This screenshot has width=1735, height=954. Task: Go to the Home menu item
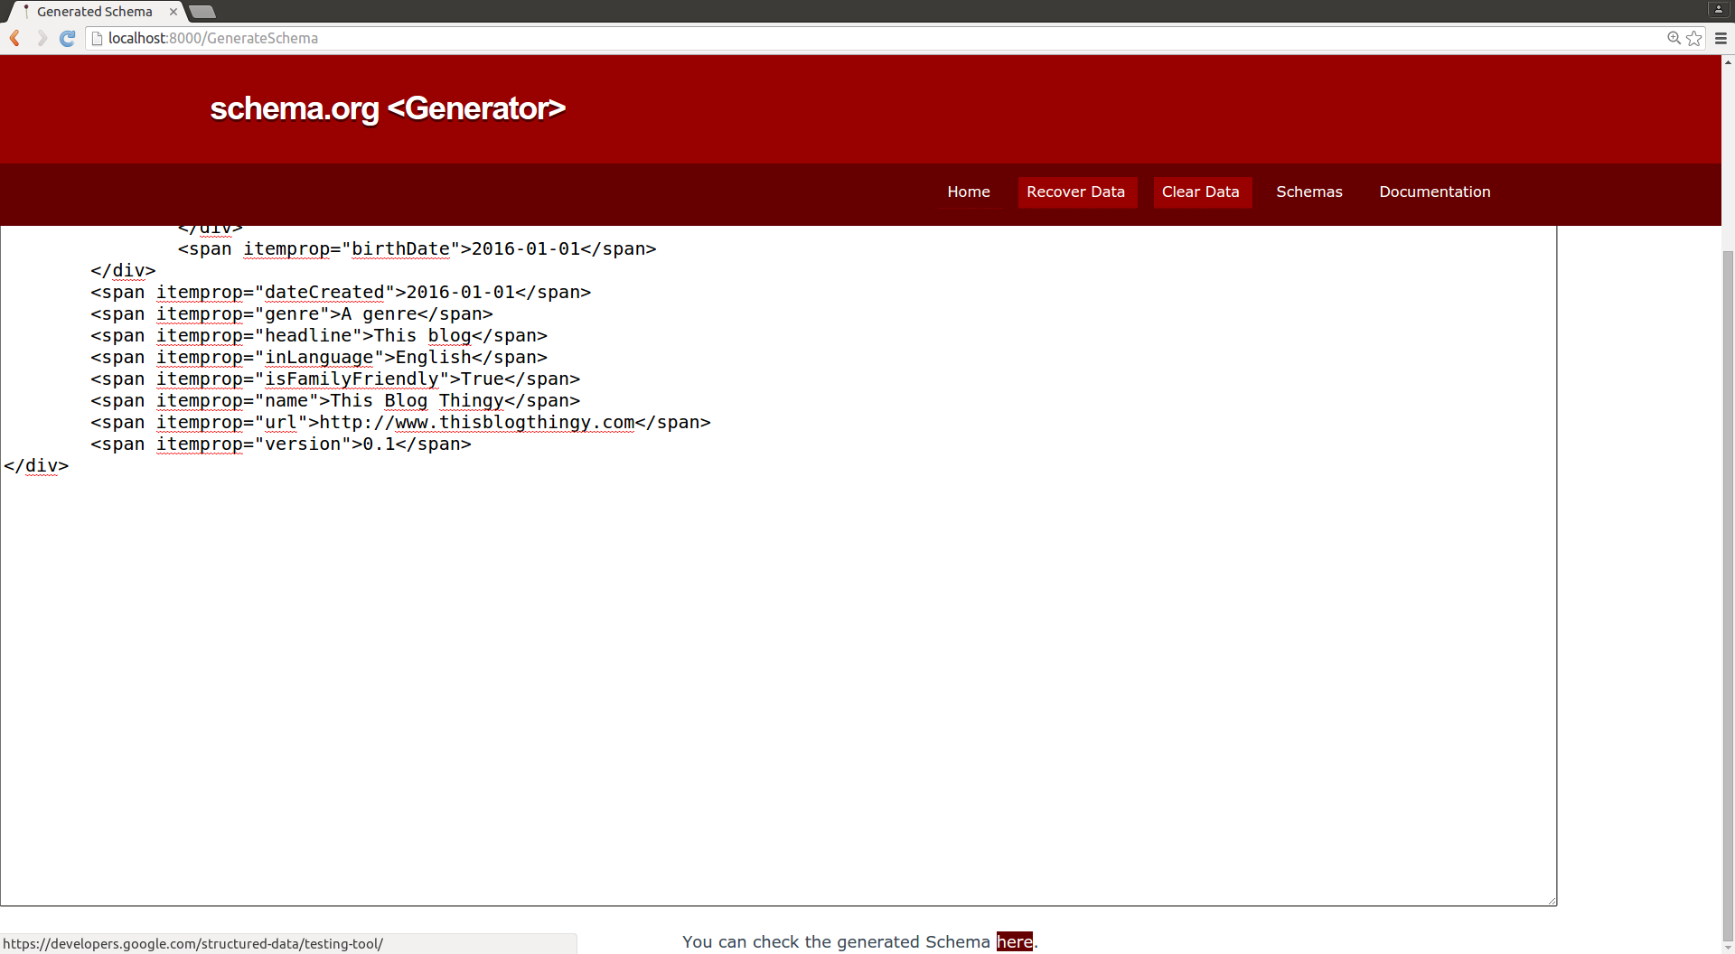[969, 192]
